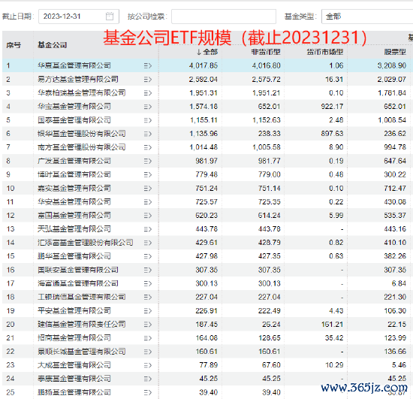Select company name 嘉实基金管理有限公司
The height and width of the screenshot is (399, 413).
point(74,188)
